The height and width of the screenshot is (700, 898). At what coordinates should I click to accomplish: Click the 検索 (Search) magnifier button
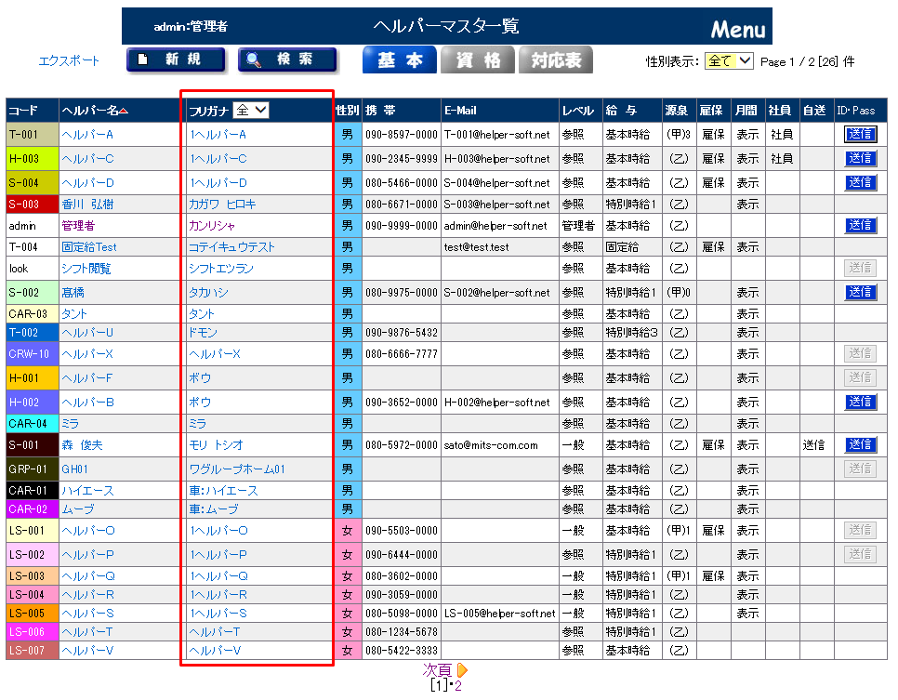[x=287, y=60]
